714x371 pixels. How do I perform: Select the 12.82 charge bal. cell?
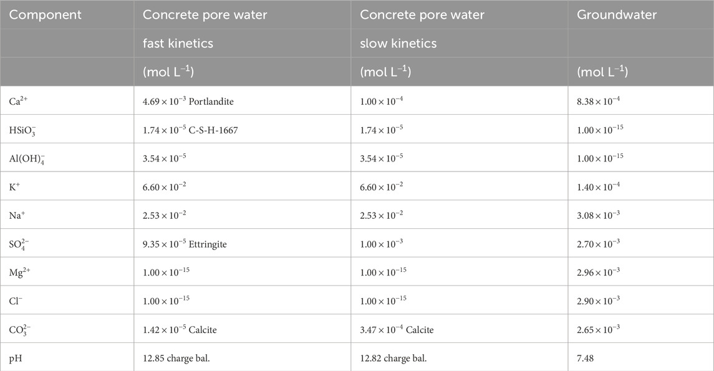point(393,358)
